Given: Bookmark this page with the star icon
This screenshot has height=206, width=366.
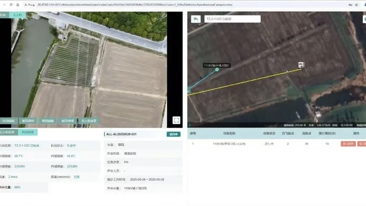Looking at the screenshot, I should (x=356, y=5).
